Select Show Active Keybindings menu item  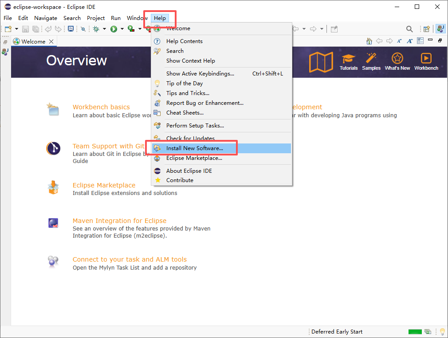[221, 74]
